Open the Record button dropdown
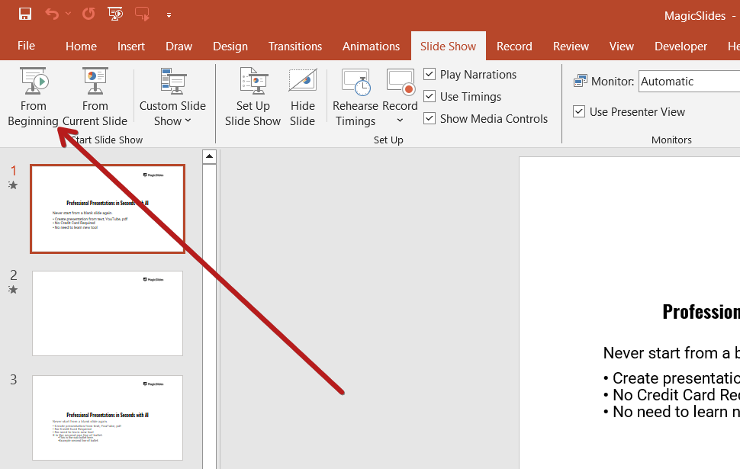The width and height of the screenshot is (740, 469). (400, 120)
